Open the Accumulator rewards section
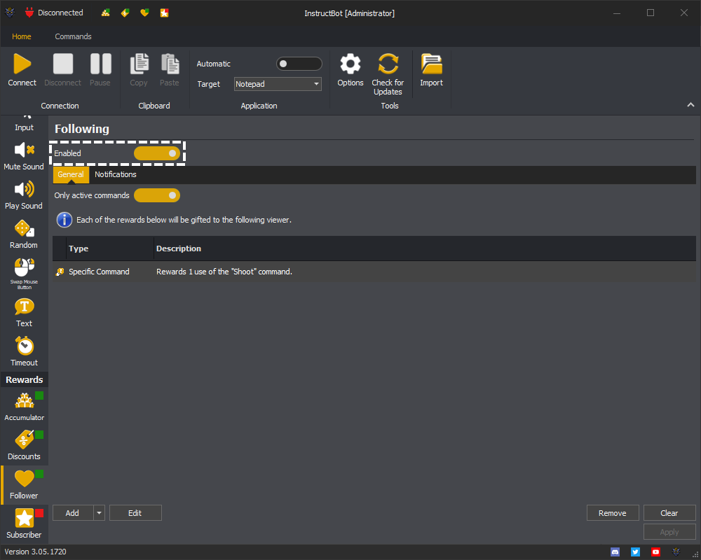This screenshot has width=701, height=560. (24, 407)
